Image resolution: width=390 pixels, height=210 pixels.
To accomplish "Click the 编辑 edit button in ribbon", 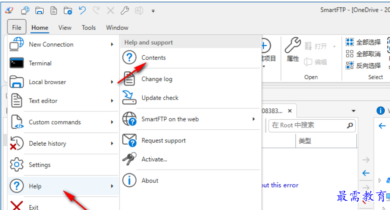I will click(316, 62).
